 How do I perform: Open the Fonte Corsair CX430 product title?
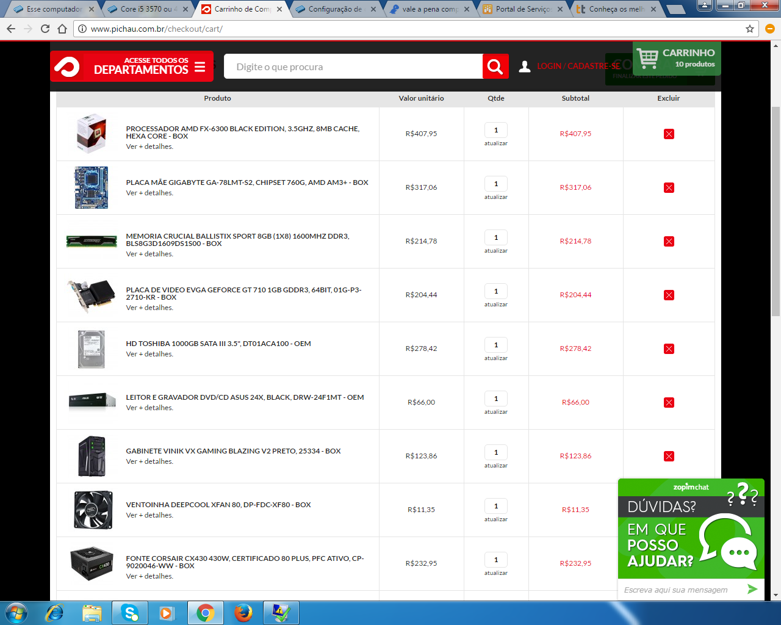(245, 562)
